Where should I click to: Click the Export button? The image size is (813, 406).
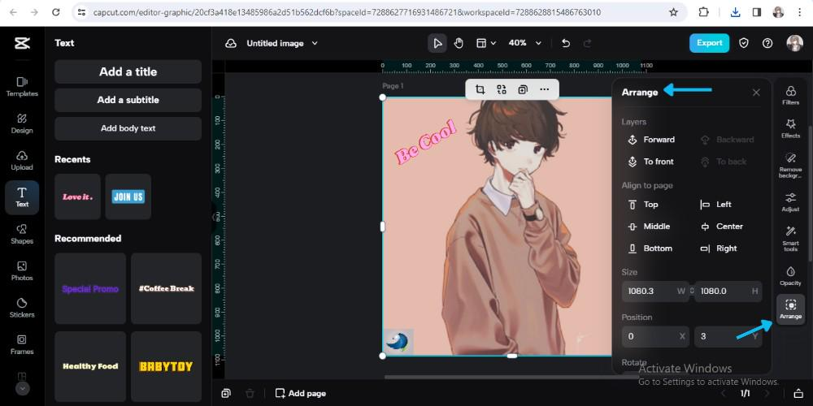tap(709, 43)
